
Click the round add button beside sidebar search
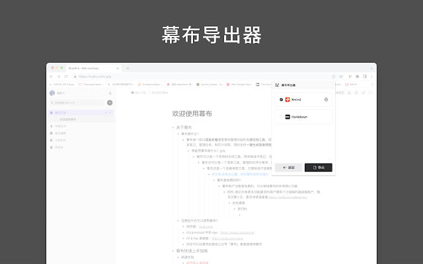(x=110, y=103)
